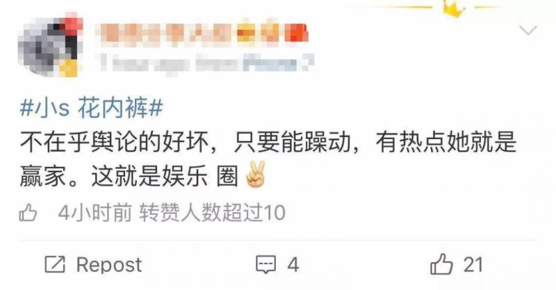Open comments via speech bubble icon

click(x=265, y=265)
